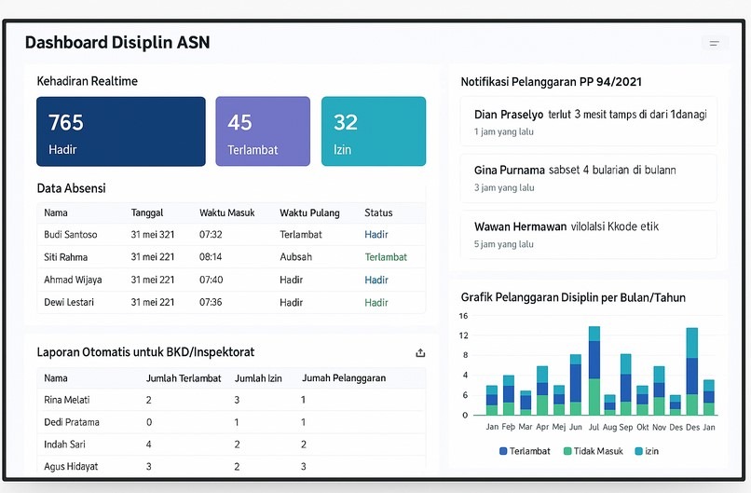Select the Ahmad Wijaya name cell
Viewport: 751px width, 493px height.
click(73, 280)
